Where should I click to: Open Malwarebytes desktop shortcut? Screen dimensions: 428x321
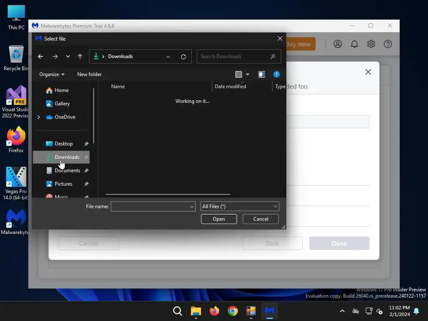click(15, 222)
